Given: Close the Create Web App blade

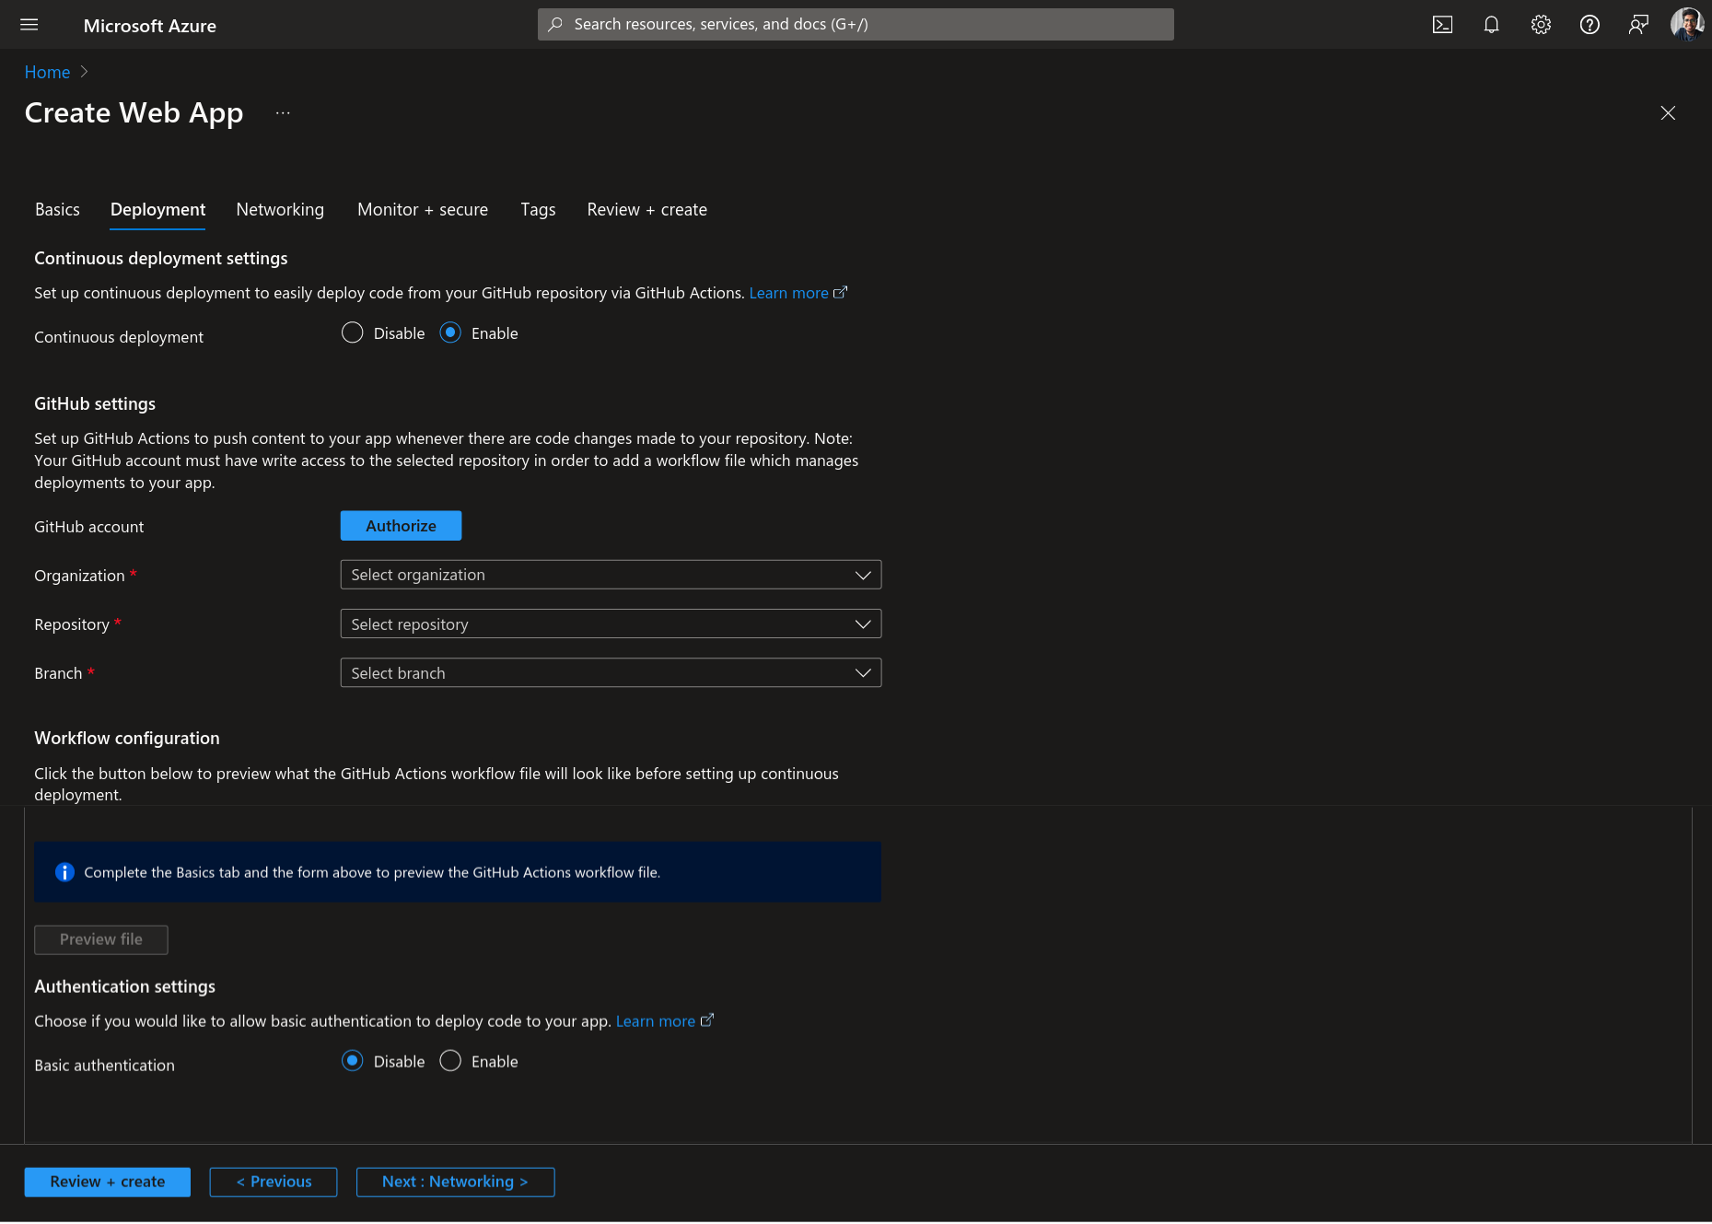Looking at the screenshot, I should tap(1668, 113).
